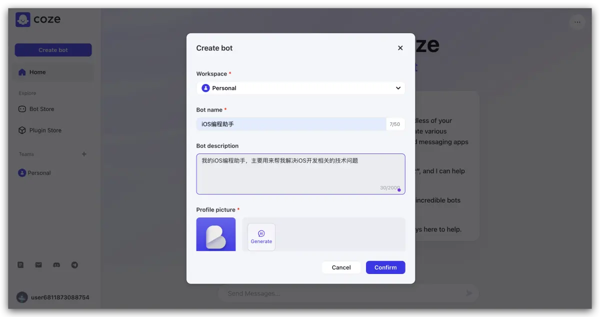Open user6811873088754 profile
Screen dimensions: 600x317
coord(53,297)
